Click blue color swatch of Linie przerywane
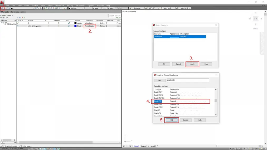This screenshot has height=150, width=267. [x=75, y=26]
